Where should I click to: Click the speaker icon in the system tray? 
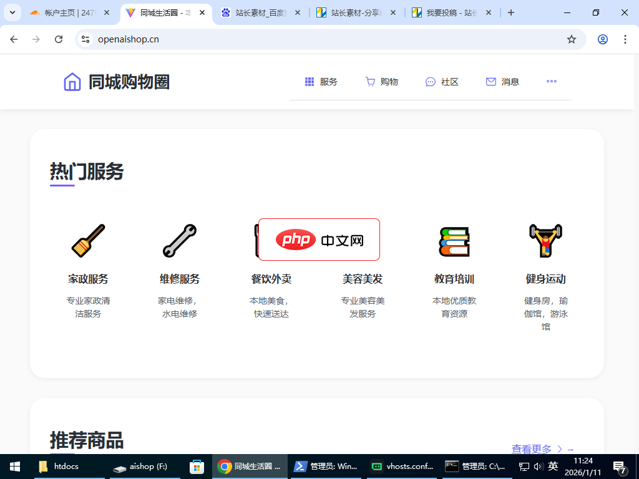pos(538,466)
